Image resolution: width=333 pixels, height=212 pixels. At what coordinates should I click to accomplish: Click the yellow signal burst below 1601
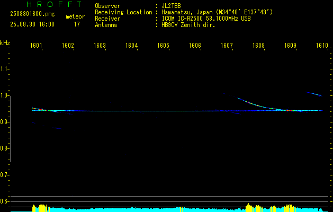pos(41,208)
